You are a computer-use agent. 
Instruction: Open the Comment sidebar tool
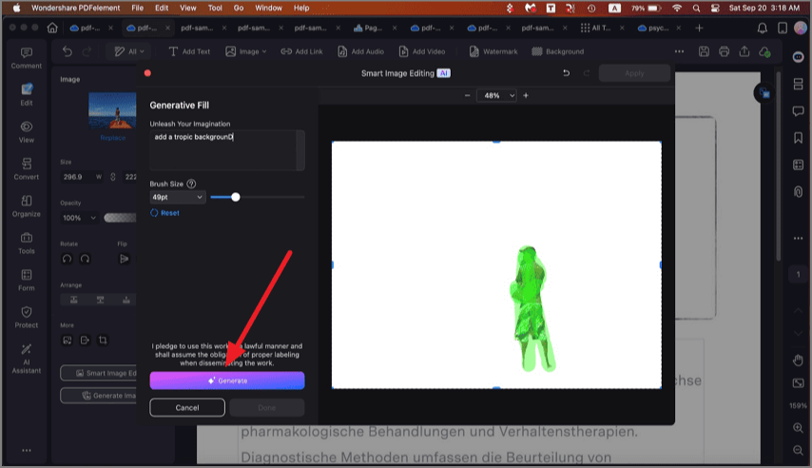pos(27,58)
